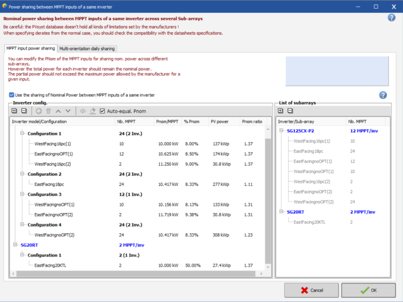403x302 pixels.
Task: Toggle Auto-equal. Pnom checkbox
Action: 102,111
